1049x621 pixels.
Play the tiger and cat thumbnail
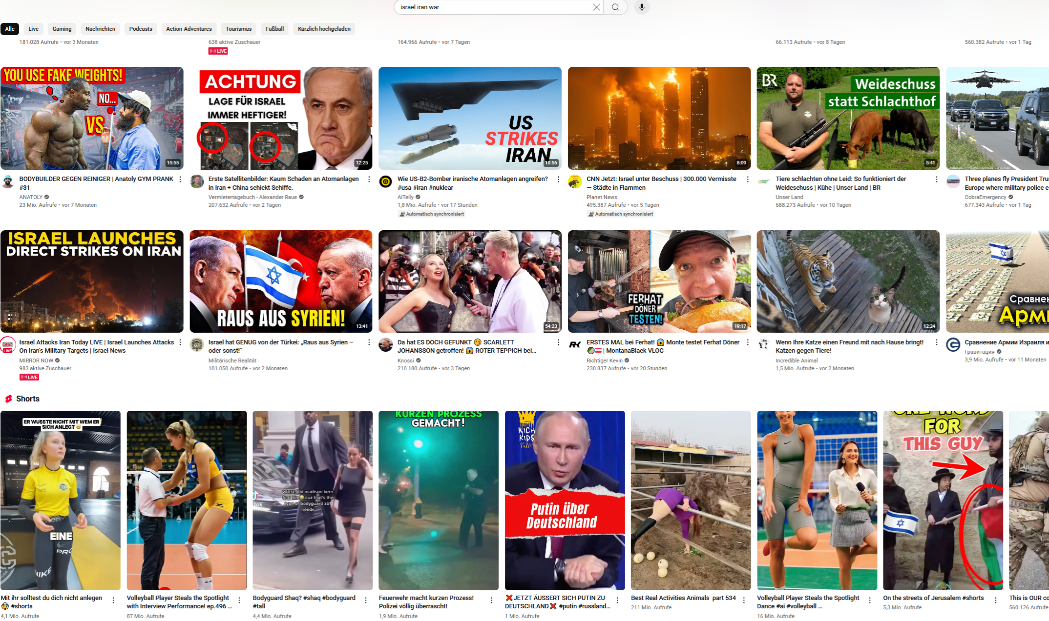848,281
